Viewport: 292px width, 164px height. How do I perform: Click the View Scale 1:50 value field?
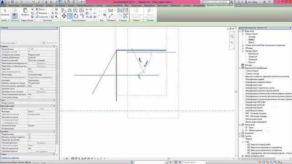tap(42, 49)
